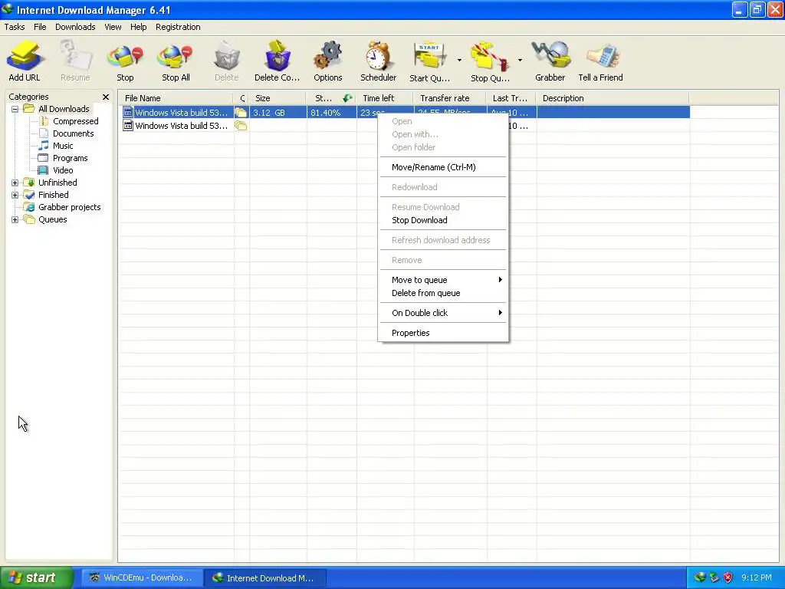Click the Start Queue toolbar icon
This screenshot has width=785, height=589.
[429, 61]
